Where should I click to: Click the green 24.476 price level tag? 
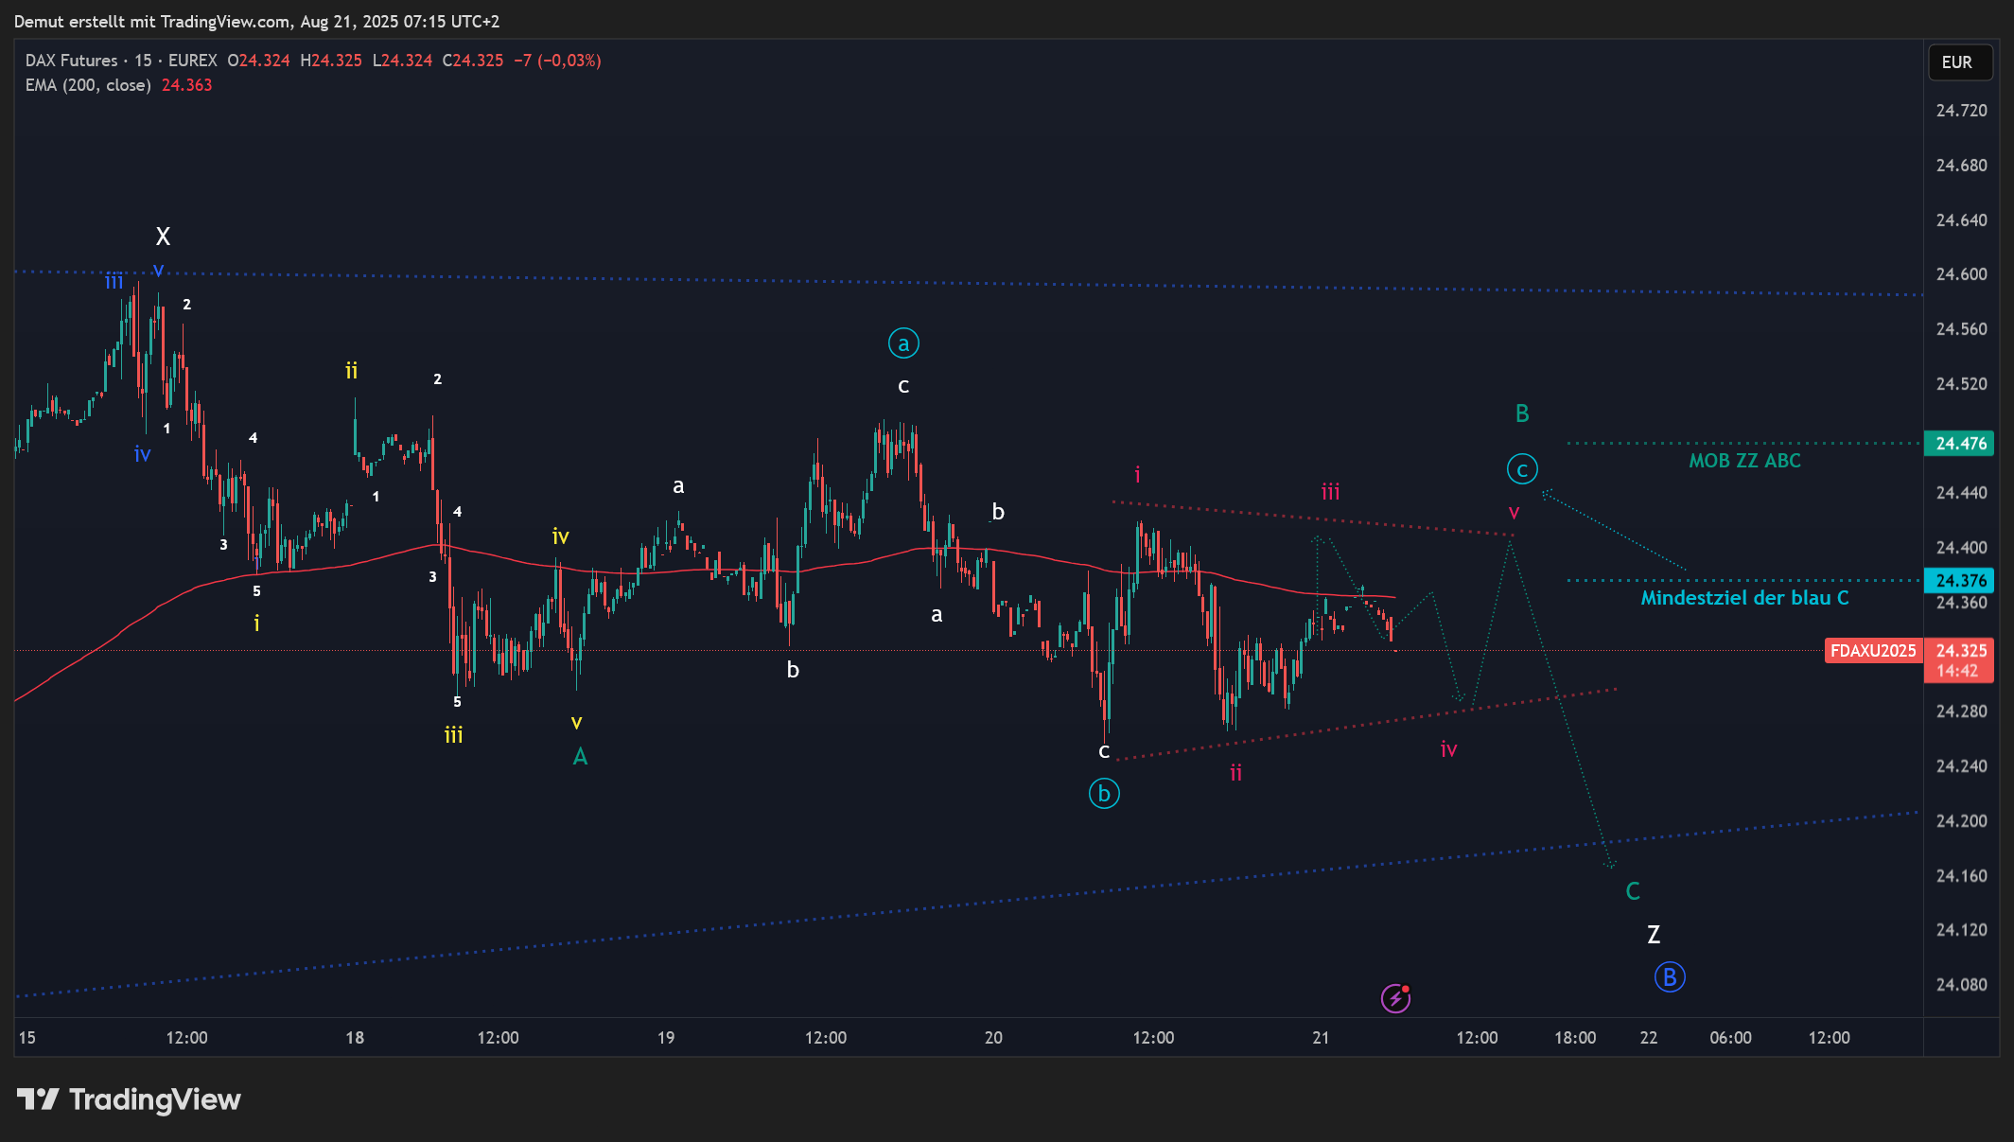click(x=1960, y=444)
